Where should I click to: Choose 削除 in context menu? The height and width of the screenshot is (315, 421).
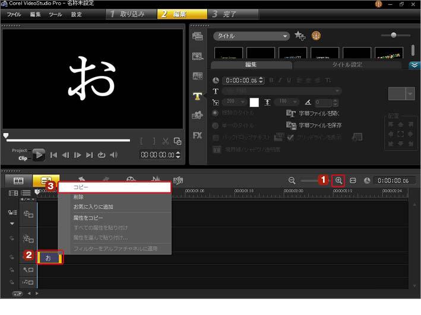tap(115, 197)
